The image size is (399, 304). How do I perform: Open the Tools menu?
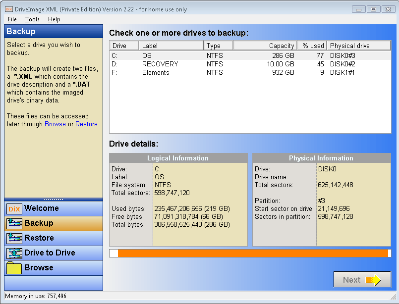(32, 19)
